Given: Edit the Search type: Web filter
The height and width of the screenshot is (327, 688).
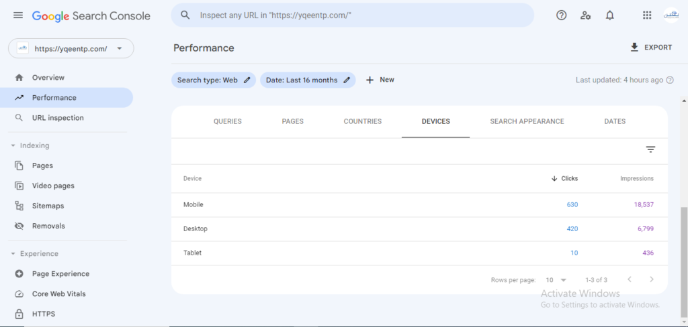Looking at the screenshot, I should click(x=213, y=80).
